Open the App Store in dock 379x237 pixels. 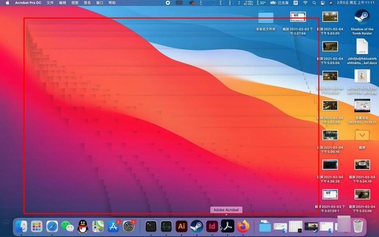coord(114,226)
